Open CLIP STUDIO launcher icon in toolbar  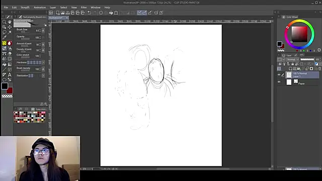(51, 13)
